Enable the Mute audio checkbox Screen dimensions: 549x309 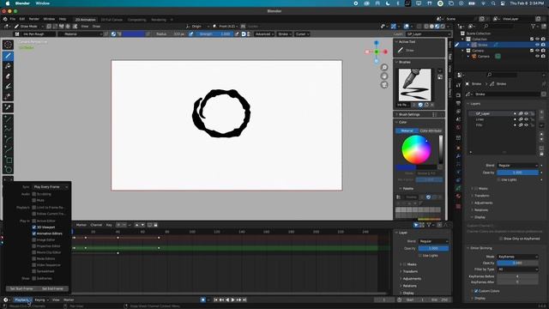34,200
